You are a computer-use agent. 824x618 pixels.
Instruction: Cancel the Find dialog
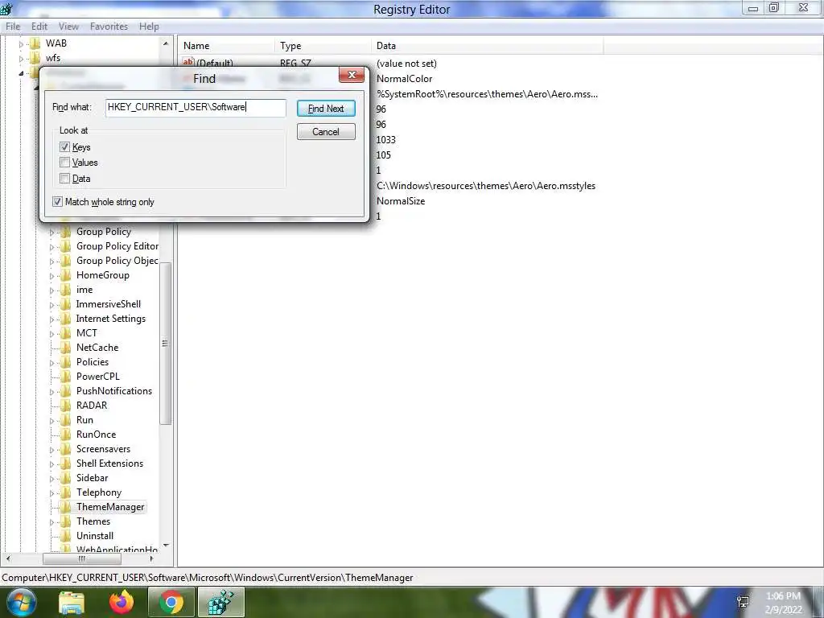326,131
